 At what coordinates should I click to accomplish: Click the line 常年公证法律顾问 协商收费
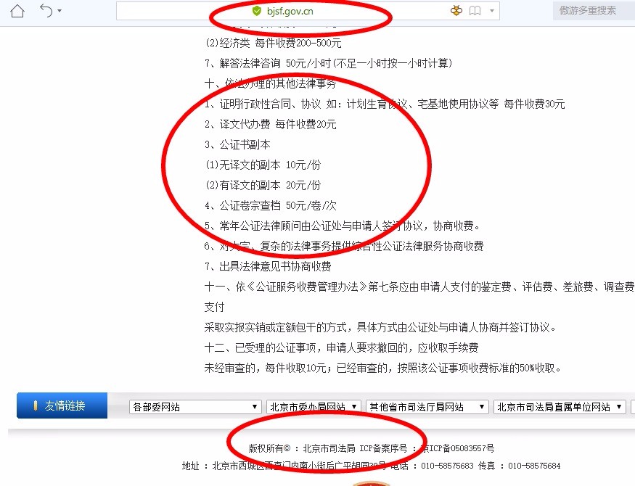point(343,226)
